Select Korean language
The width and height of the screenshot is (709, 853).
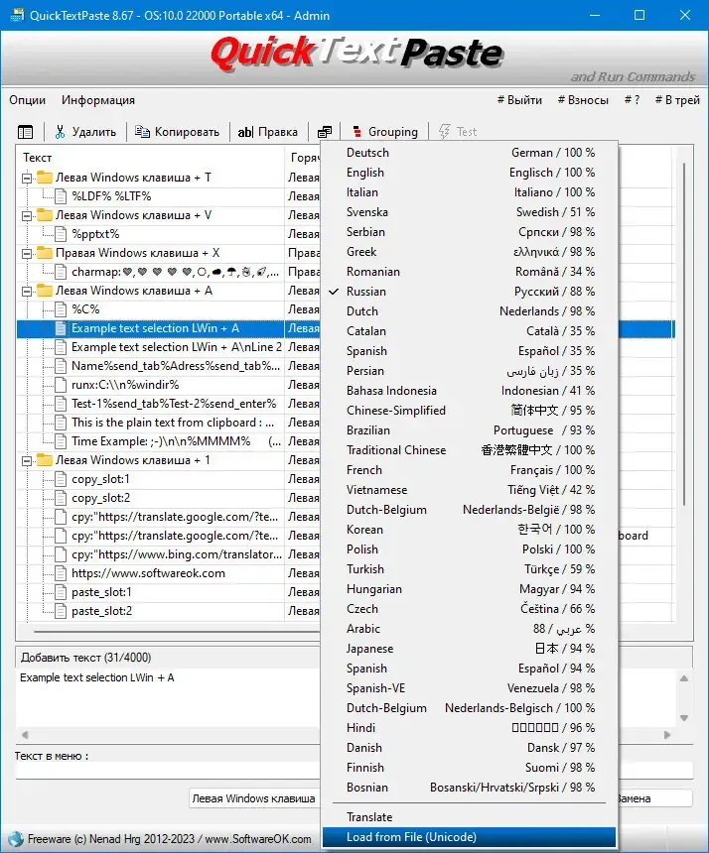tap(470, 530)
